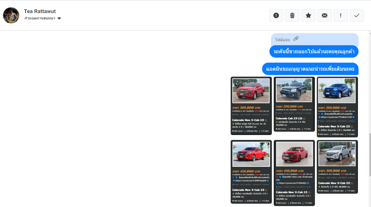371x207 pixels.
Task: Open the blue Colorado New X-Cab card image
Action: coord(337,91)
